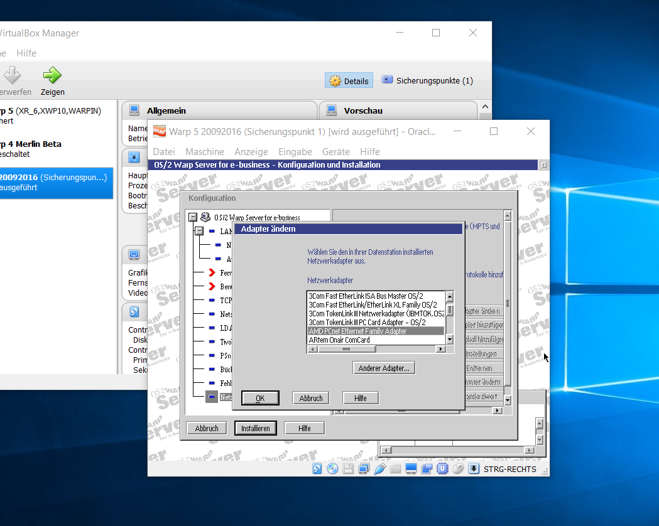The image size is (659, 526).
Task: Click the adapter list's horizontal scrollbar thumb
Action: [347, 349]
